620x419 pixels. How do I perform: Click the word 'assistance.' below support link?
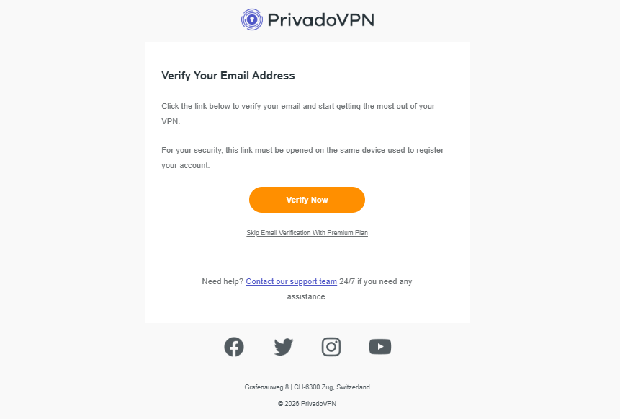(x=307, y=296)
